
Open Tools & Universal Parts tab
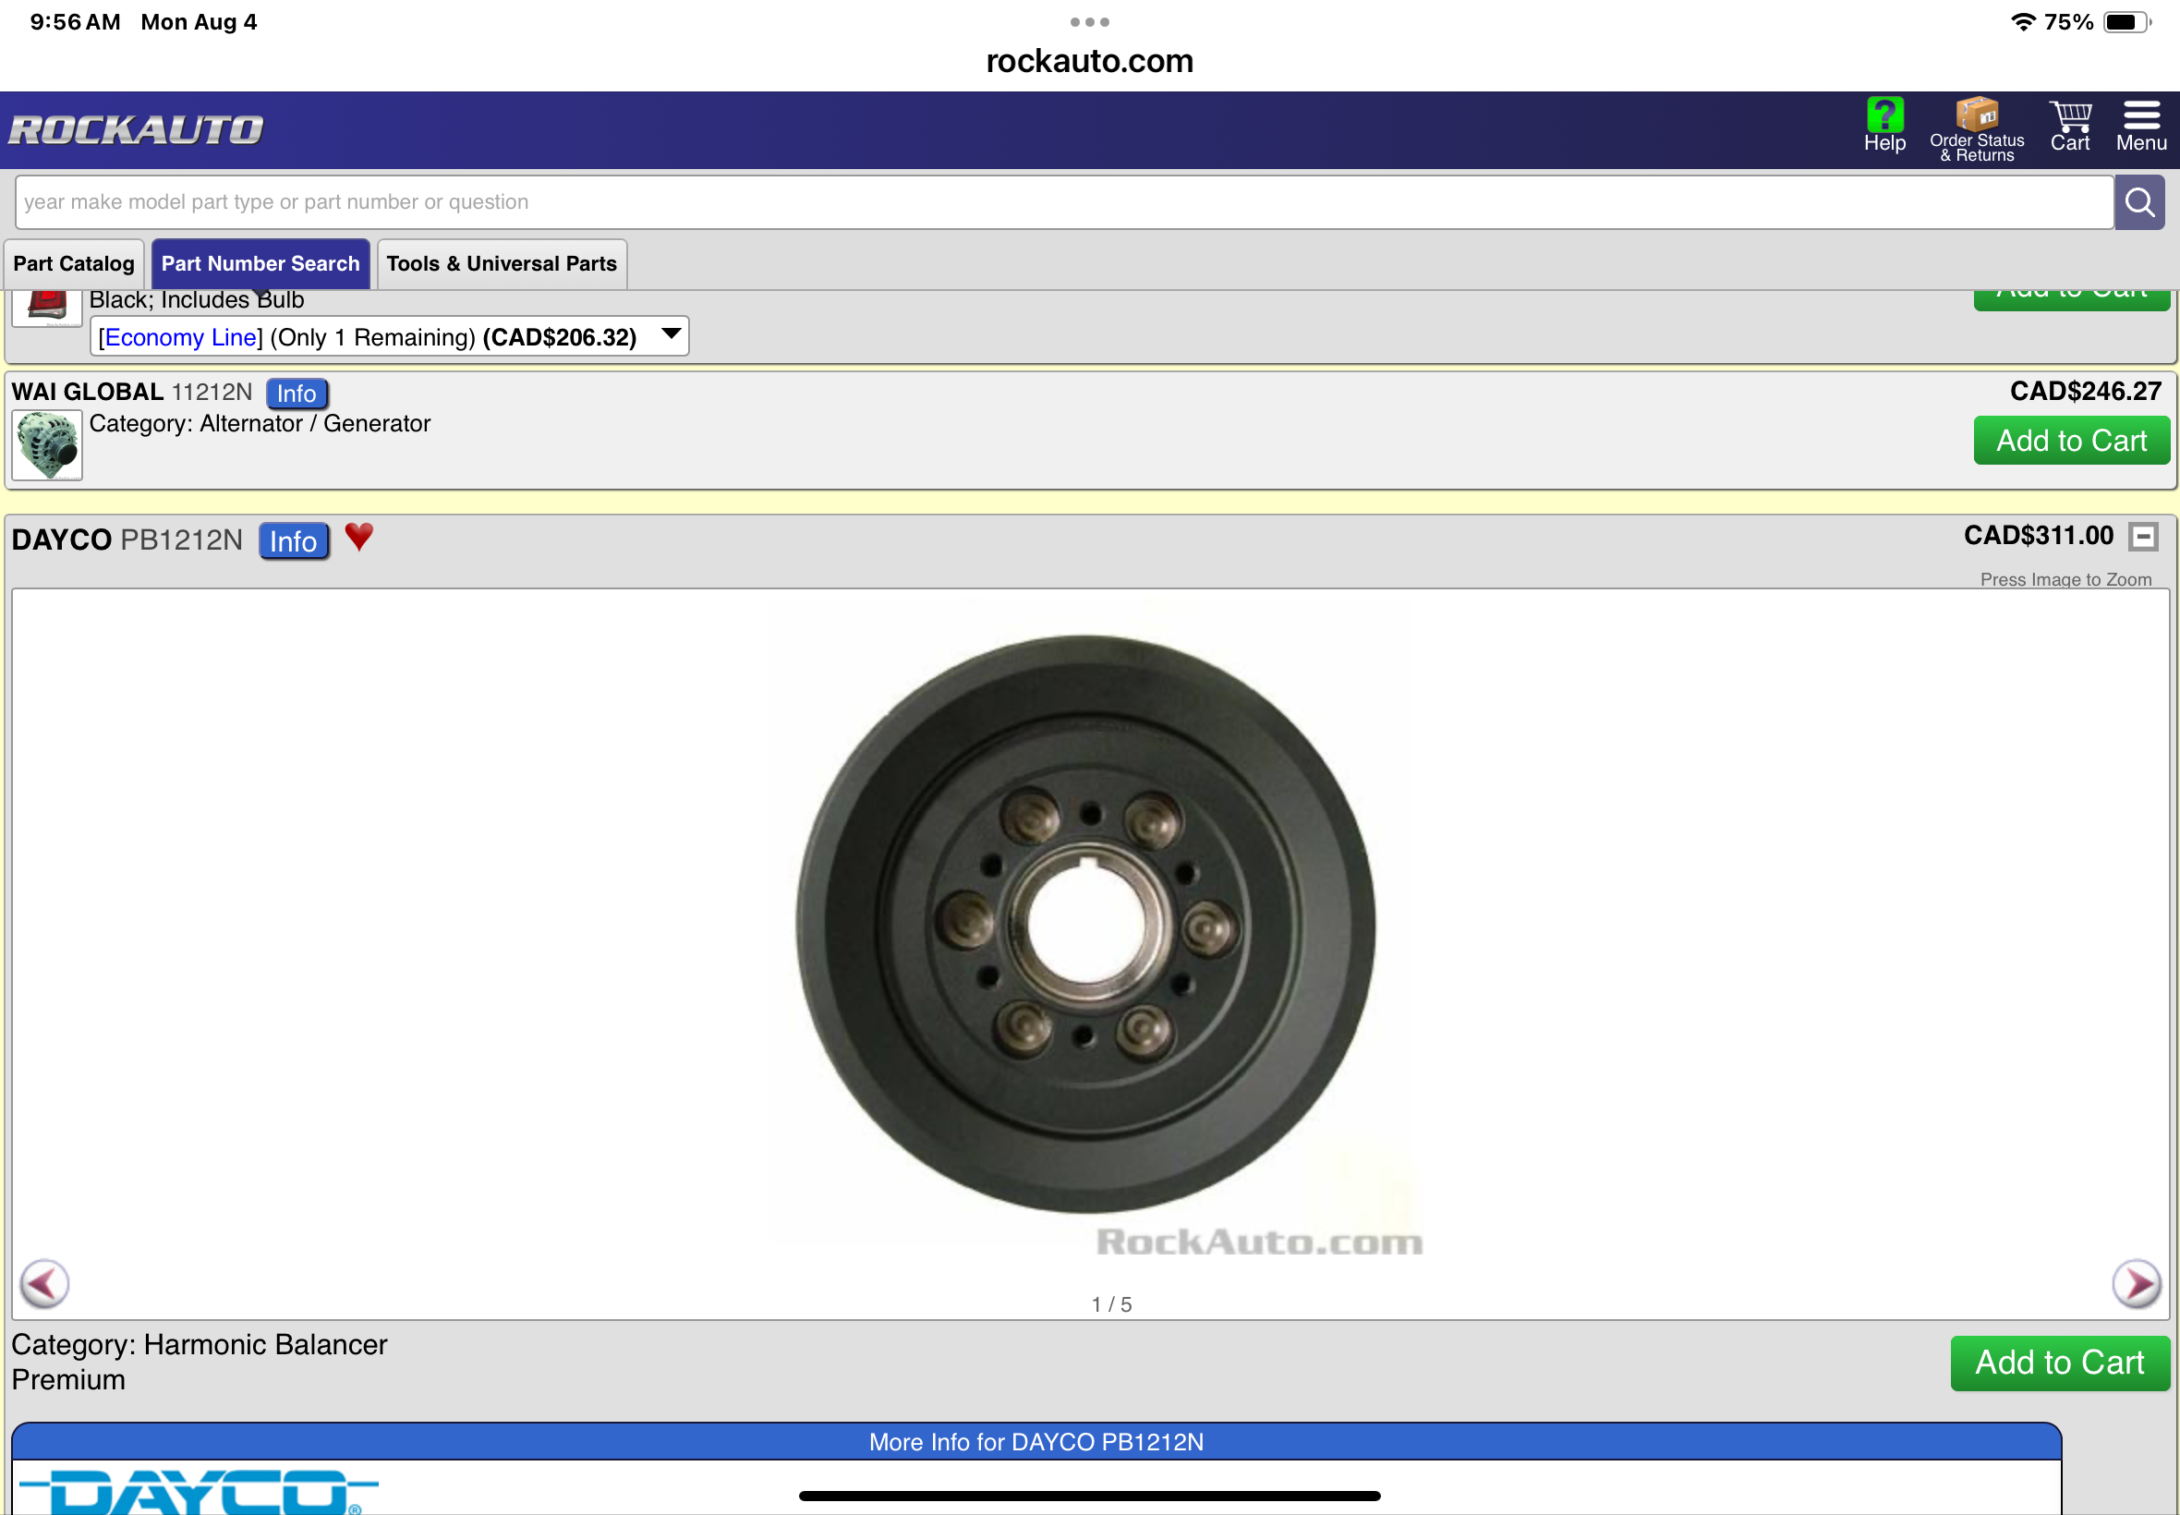pyautogui.click(x=501, y=264)
